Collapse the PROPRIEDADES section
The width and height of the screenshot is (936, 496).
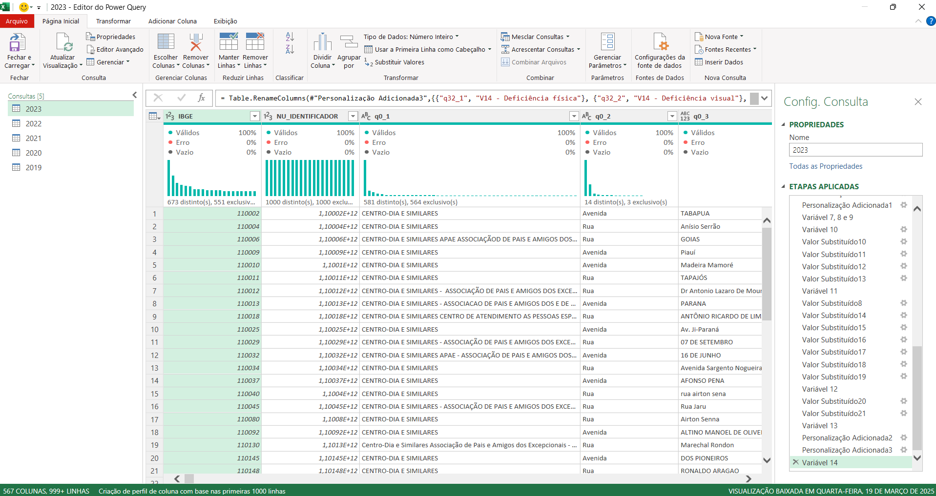783,124
